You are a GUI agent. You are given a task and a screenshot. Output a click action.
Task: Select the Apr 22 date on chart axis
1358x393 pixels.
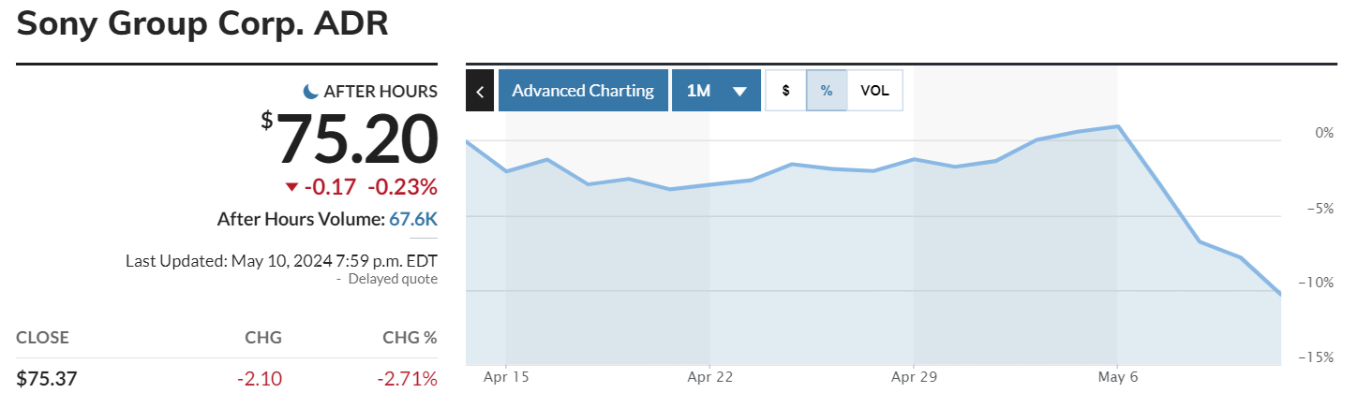[710, 376]
